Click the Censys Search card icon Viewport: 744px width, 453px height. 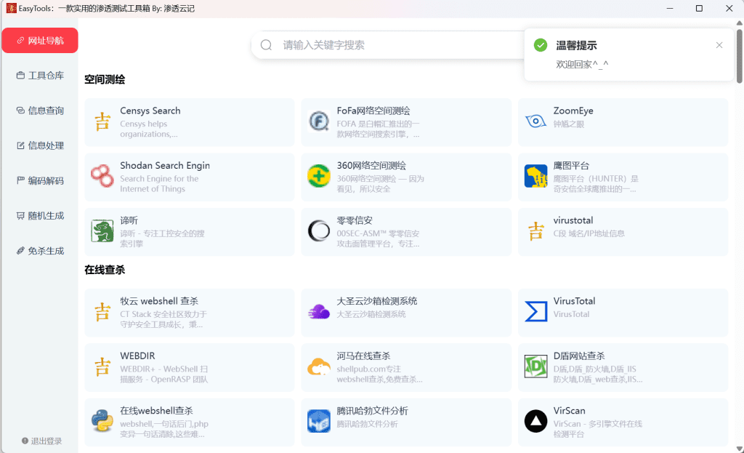(102, 122)
